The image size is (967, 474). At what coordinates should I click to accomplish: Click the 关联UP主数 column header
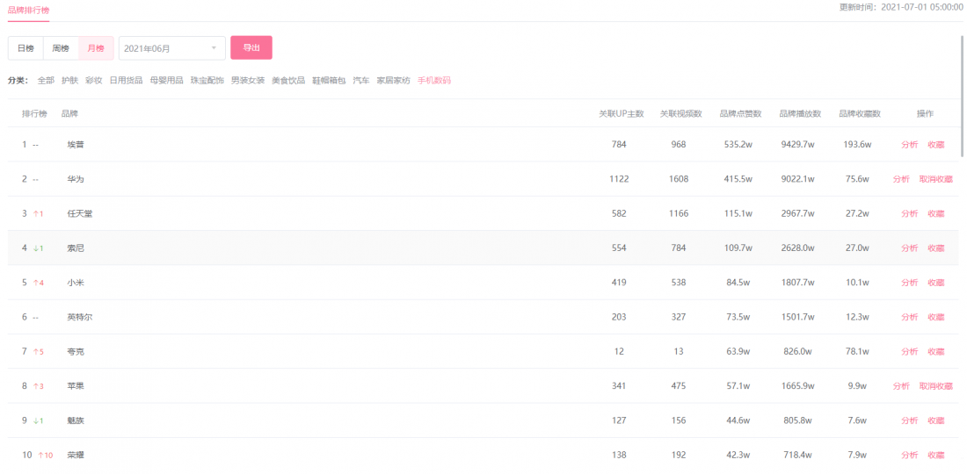(x=622, y=114)
